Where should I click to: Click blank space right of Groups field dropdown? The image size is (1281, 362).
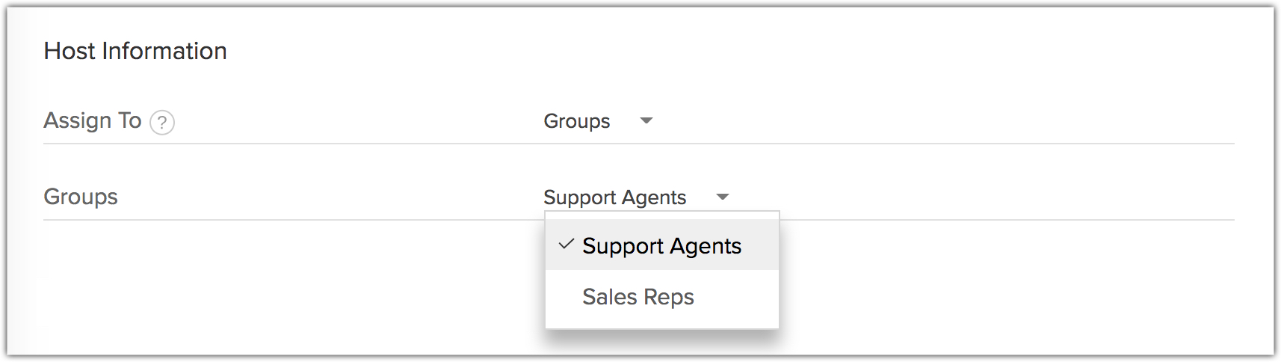[x=972, y=197]
